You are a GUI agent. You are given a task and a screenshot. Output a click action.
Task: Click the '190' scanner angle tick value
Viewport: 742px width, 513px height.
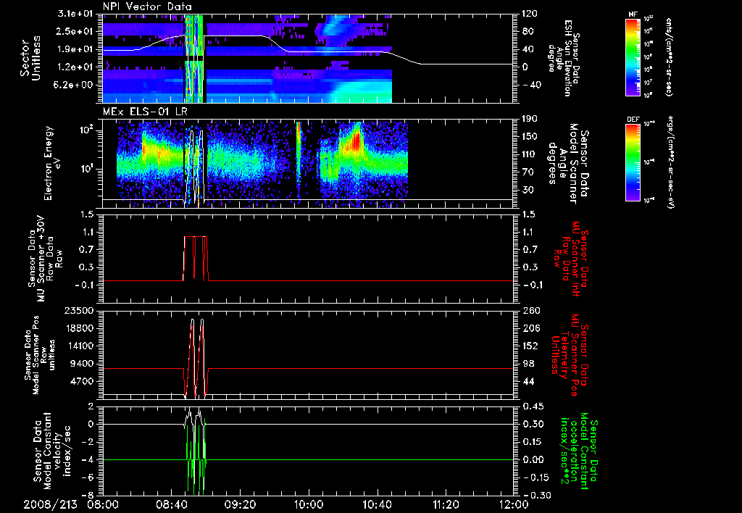click(530, 119)
